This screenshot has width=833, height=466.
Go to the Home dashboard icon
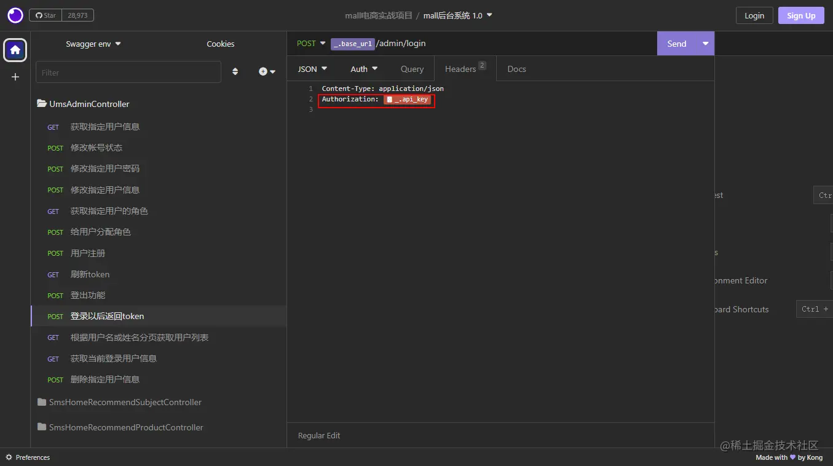[15, 50]
